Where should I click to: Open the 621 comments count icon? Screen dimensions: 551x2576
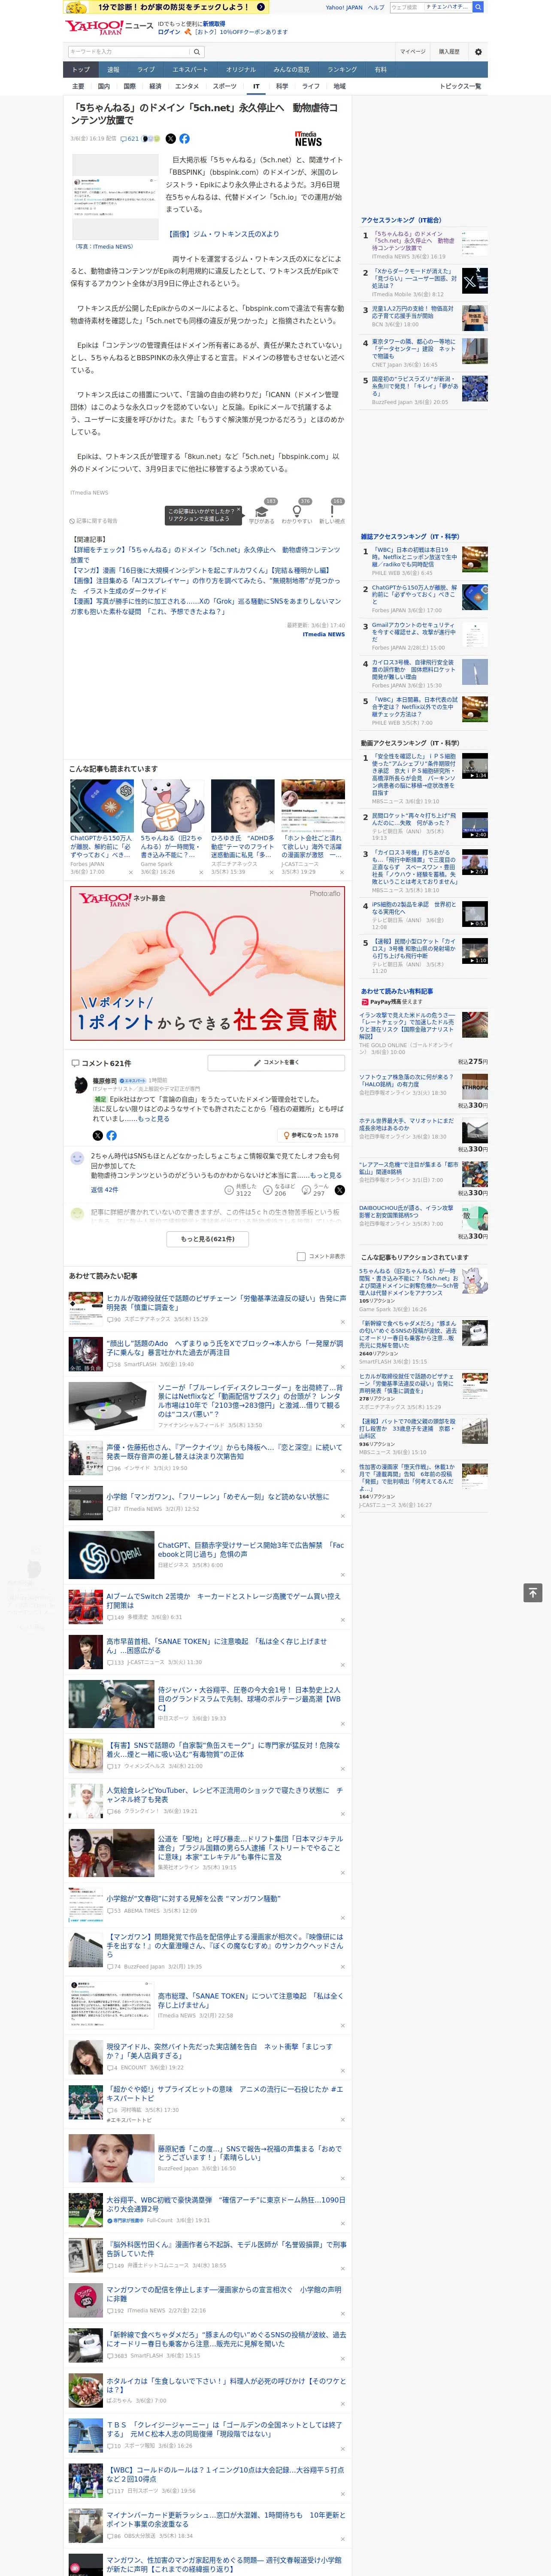point(131,139)
